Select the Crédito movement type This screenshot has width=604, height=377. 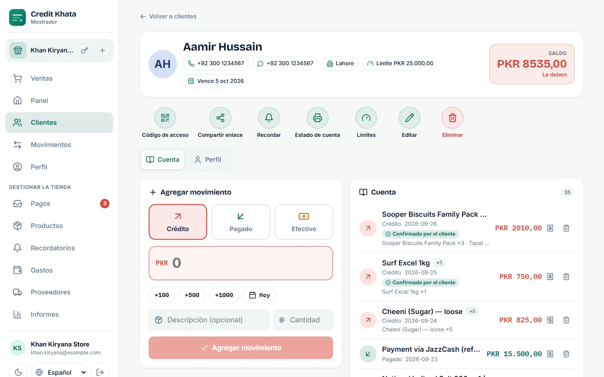pos(178,222)
